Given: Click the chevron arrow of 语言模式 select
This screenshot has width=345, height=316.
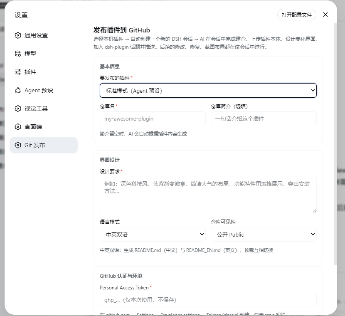Looking at the screenshot, I should [x=202, y=234].
